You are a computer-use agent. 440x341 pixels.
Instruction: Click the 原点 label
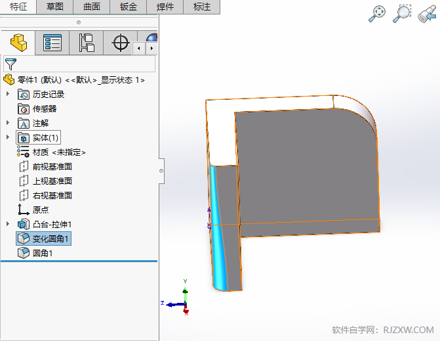pos(41,210)
